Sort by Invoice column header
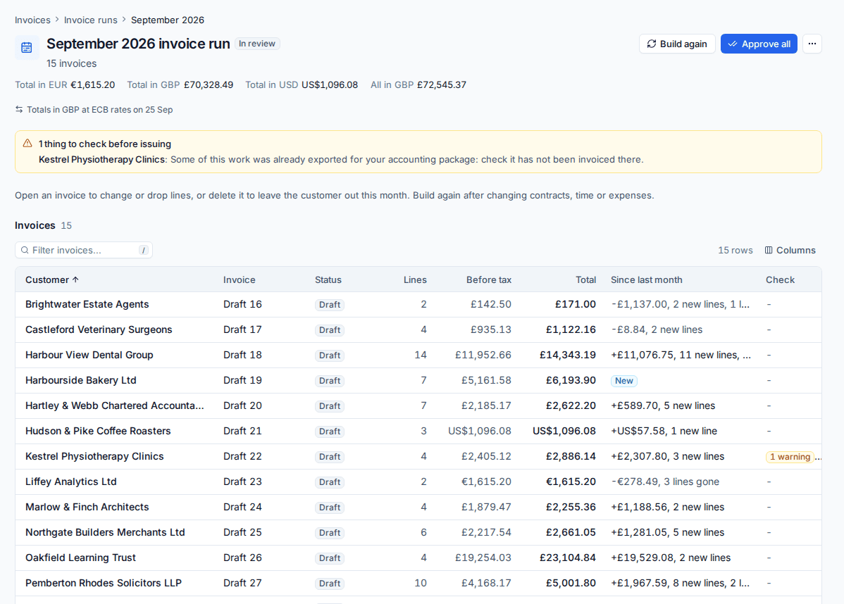Screen dimensions: 844x604 pyautogui.click(x=239, y=279)
